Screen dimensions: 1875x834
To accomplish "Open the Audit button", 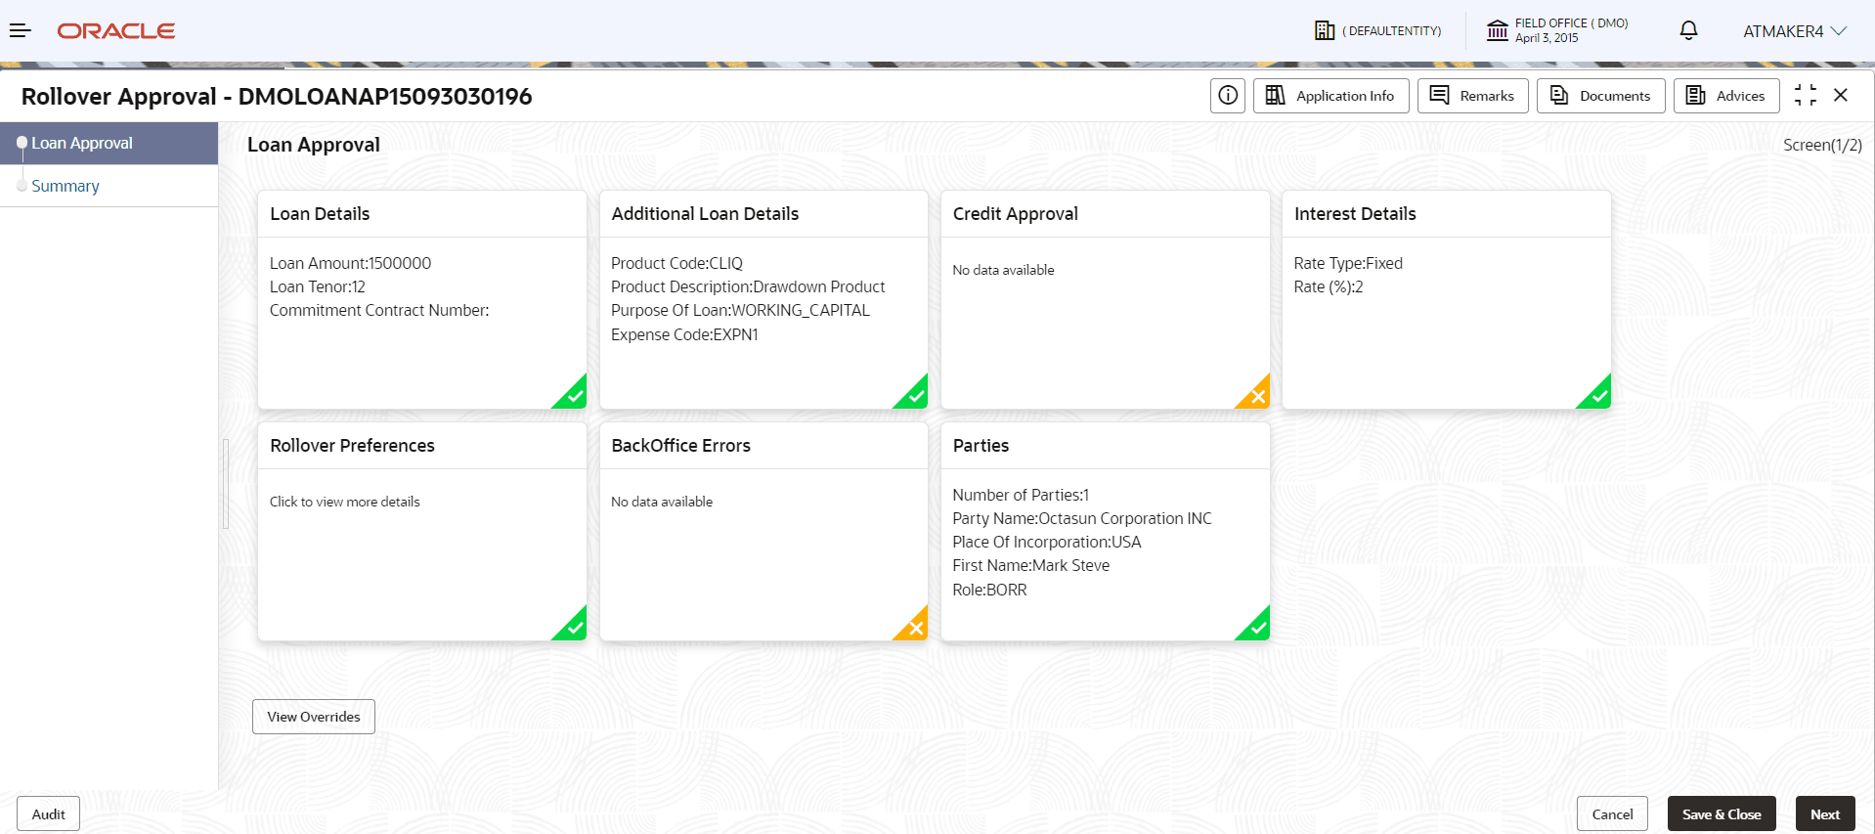I will (x=48, y=814).
